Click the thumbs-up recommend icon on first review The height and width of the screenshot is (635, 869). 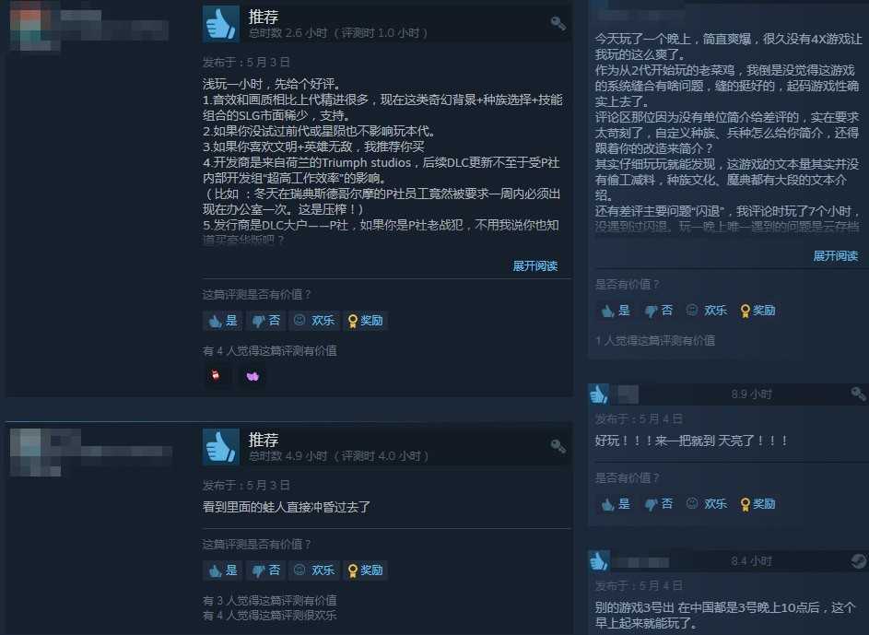[x=221, y=24]
